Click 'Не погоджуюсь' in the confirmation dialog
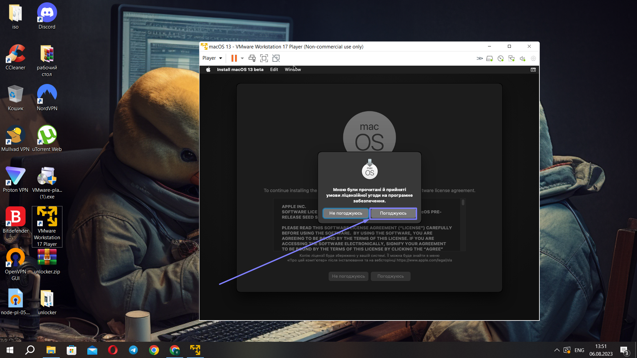This screenshot has height=358, width=637. coord(346,213)
